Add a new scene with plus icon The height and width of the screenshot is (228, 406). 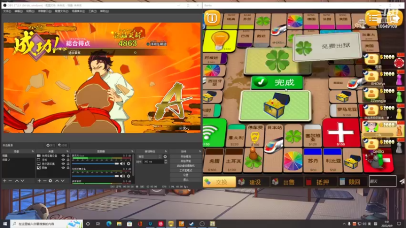pos(5,181)
